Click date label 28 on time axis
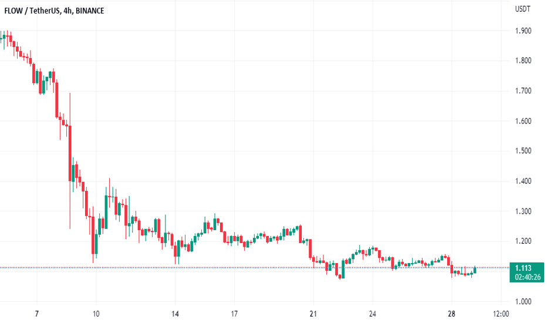Image resolution: width=547 pixels, height=323 pixels. (451, 314)
